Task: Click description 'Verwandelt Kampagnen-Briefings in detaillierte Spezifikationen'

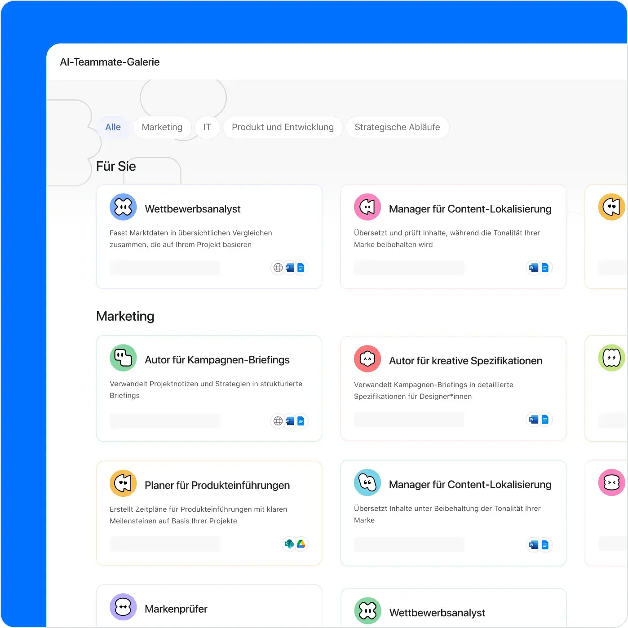Action: click(x=433, y=390)
